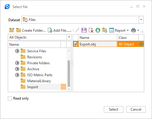Select the Revisions folder
Screen dimensions: 152x119
pyautogui.click(x=34, y=57)
